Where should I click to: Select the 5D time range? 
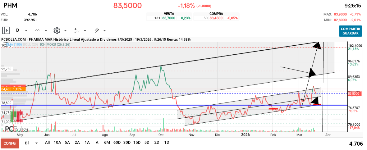(x=147, y=142)
